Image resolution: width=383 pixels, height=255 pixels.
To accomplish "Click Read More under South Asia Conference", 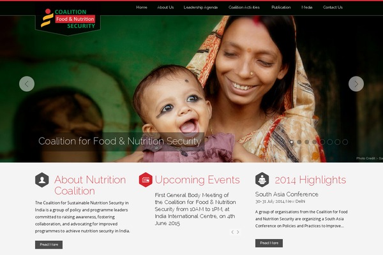I will [269, 243].
